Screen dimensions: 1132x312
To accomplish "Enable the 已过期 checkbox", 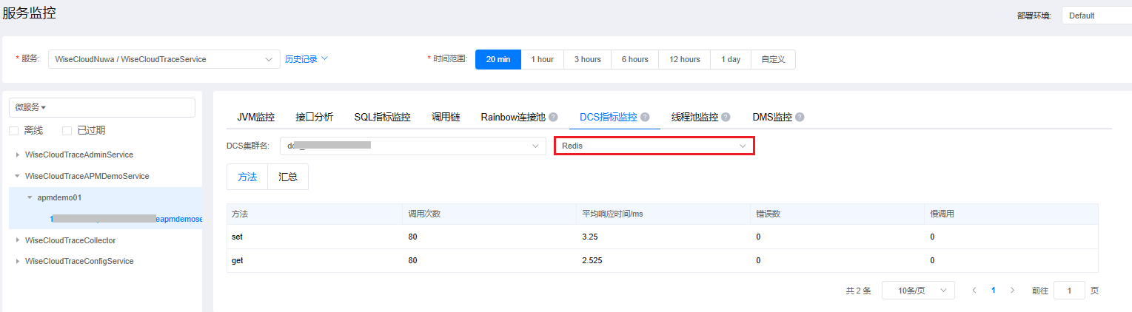I will tap(67, 131).
